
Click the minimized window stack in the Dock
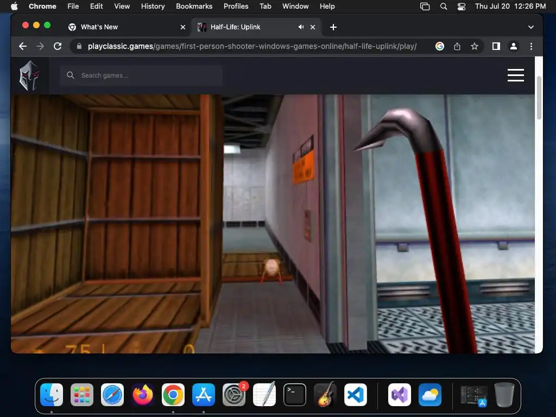coord(473,395)
